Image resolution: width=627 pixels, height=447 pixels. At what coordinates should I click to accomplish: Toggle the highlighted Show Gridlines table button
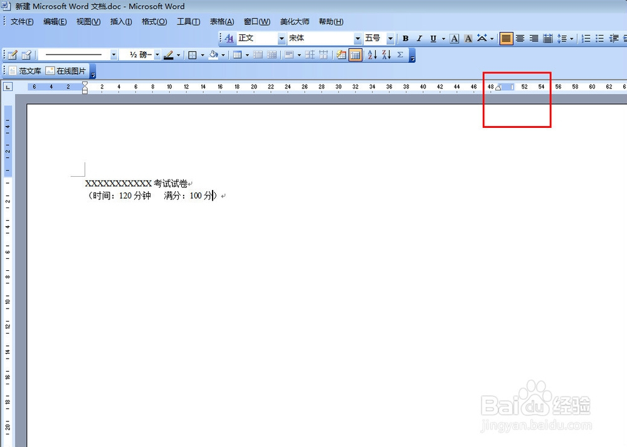point(355,55)
